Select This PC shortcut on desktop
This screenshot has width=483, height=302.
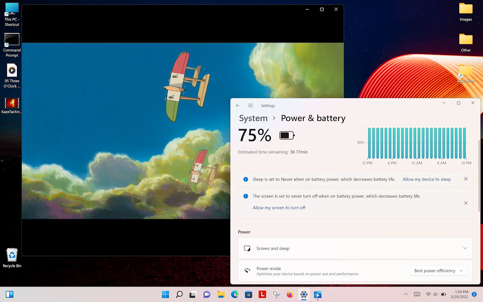(12, 14)
